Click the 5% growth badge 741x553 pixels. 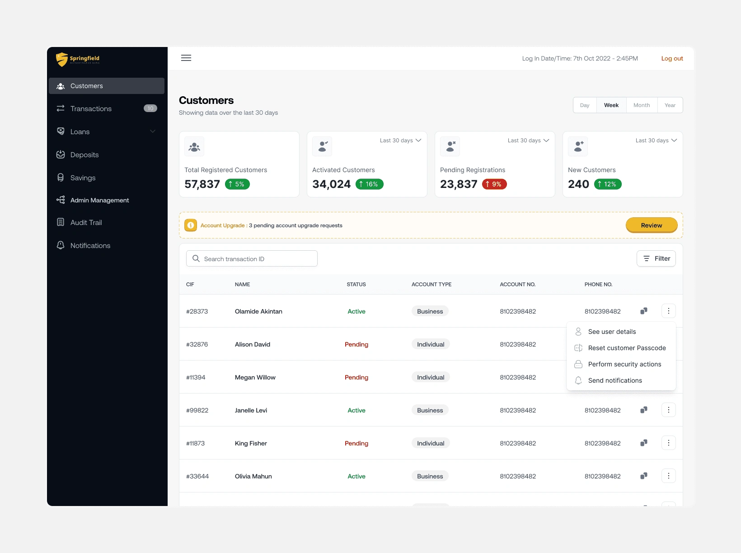(237, 184)
